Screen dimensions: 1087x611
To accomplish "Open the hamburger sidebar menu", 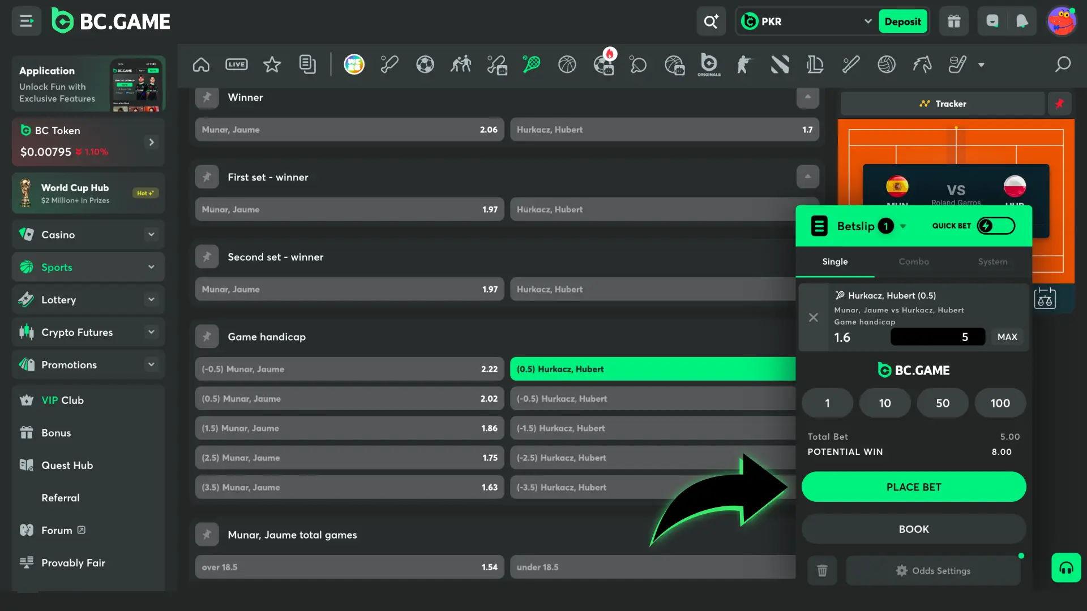I will pyautogui.click(x=26, y=21).
